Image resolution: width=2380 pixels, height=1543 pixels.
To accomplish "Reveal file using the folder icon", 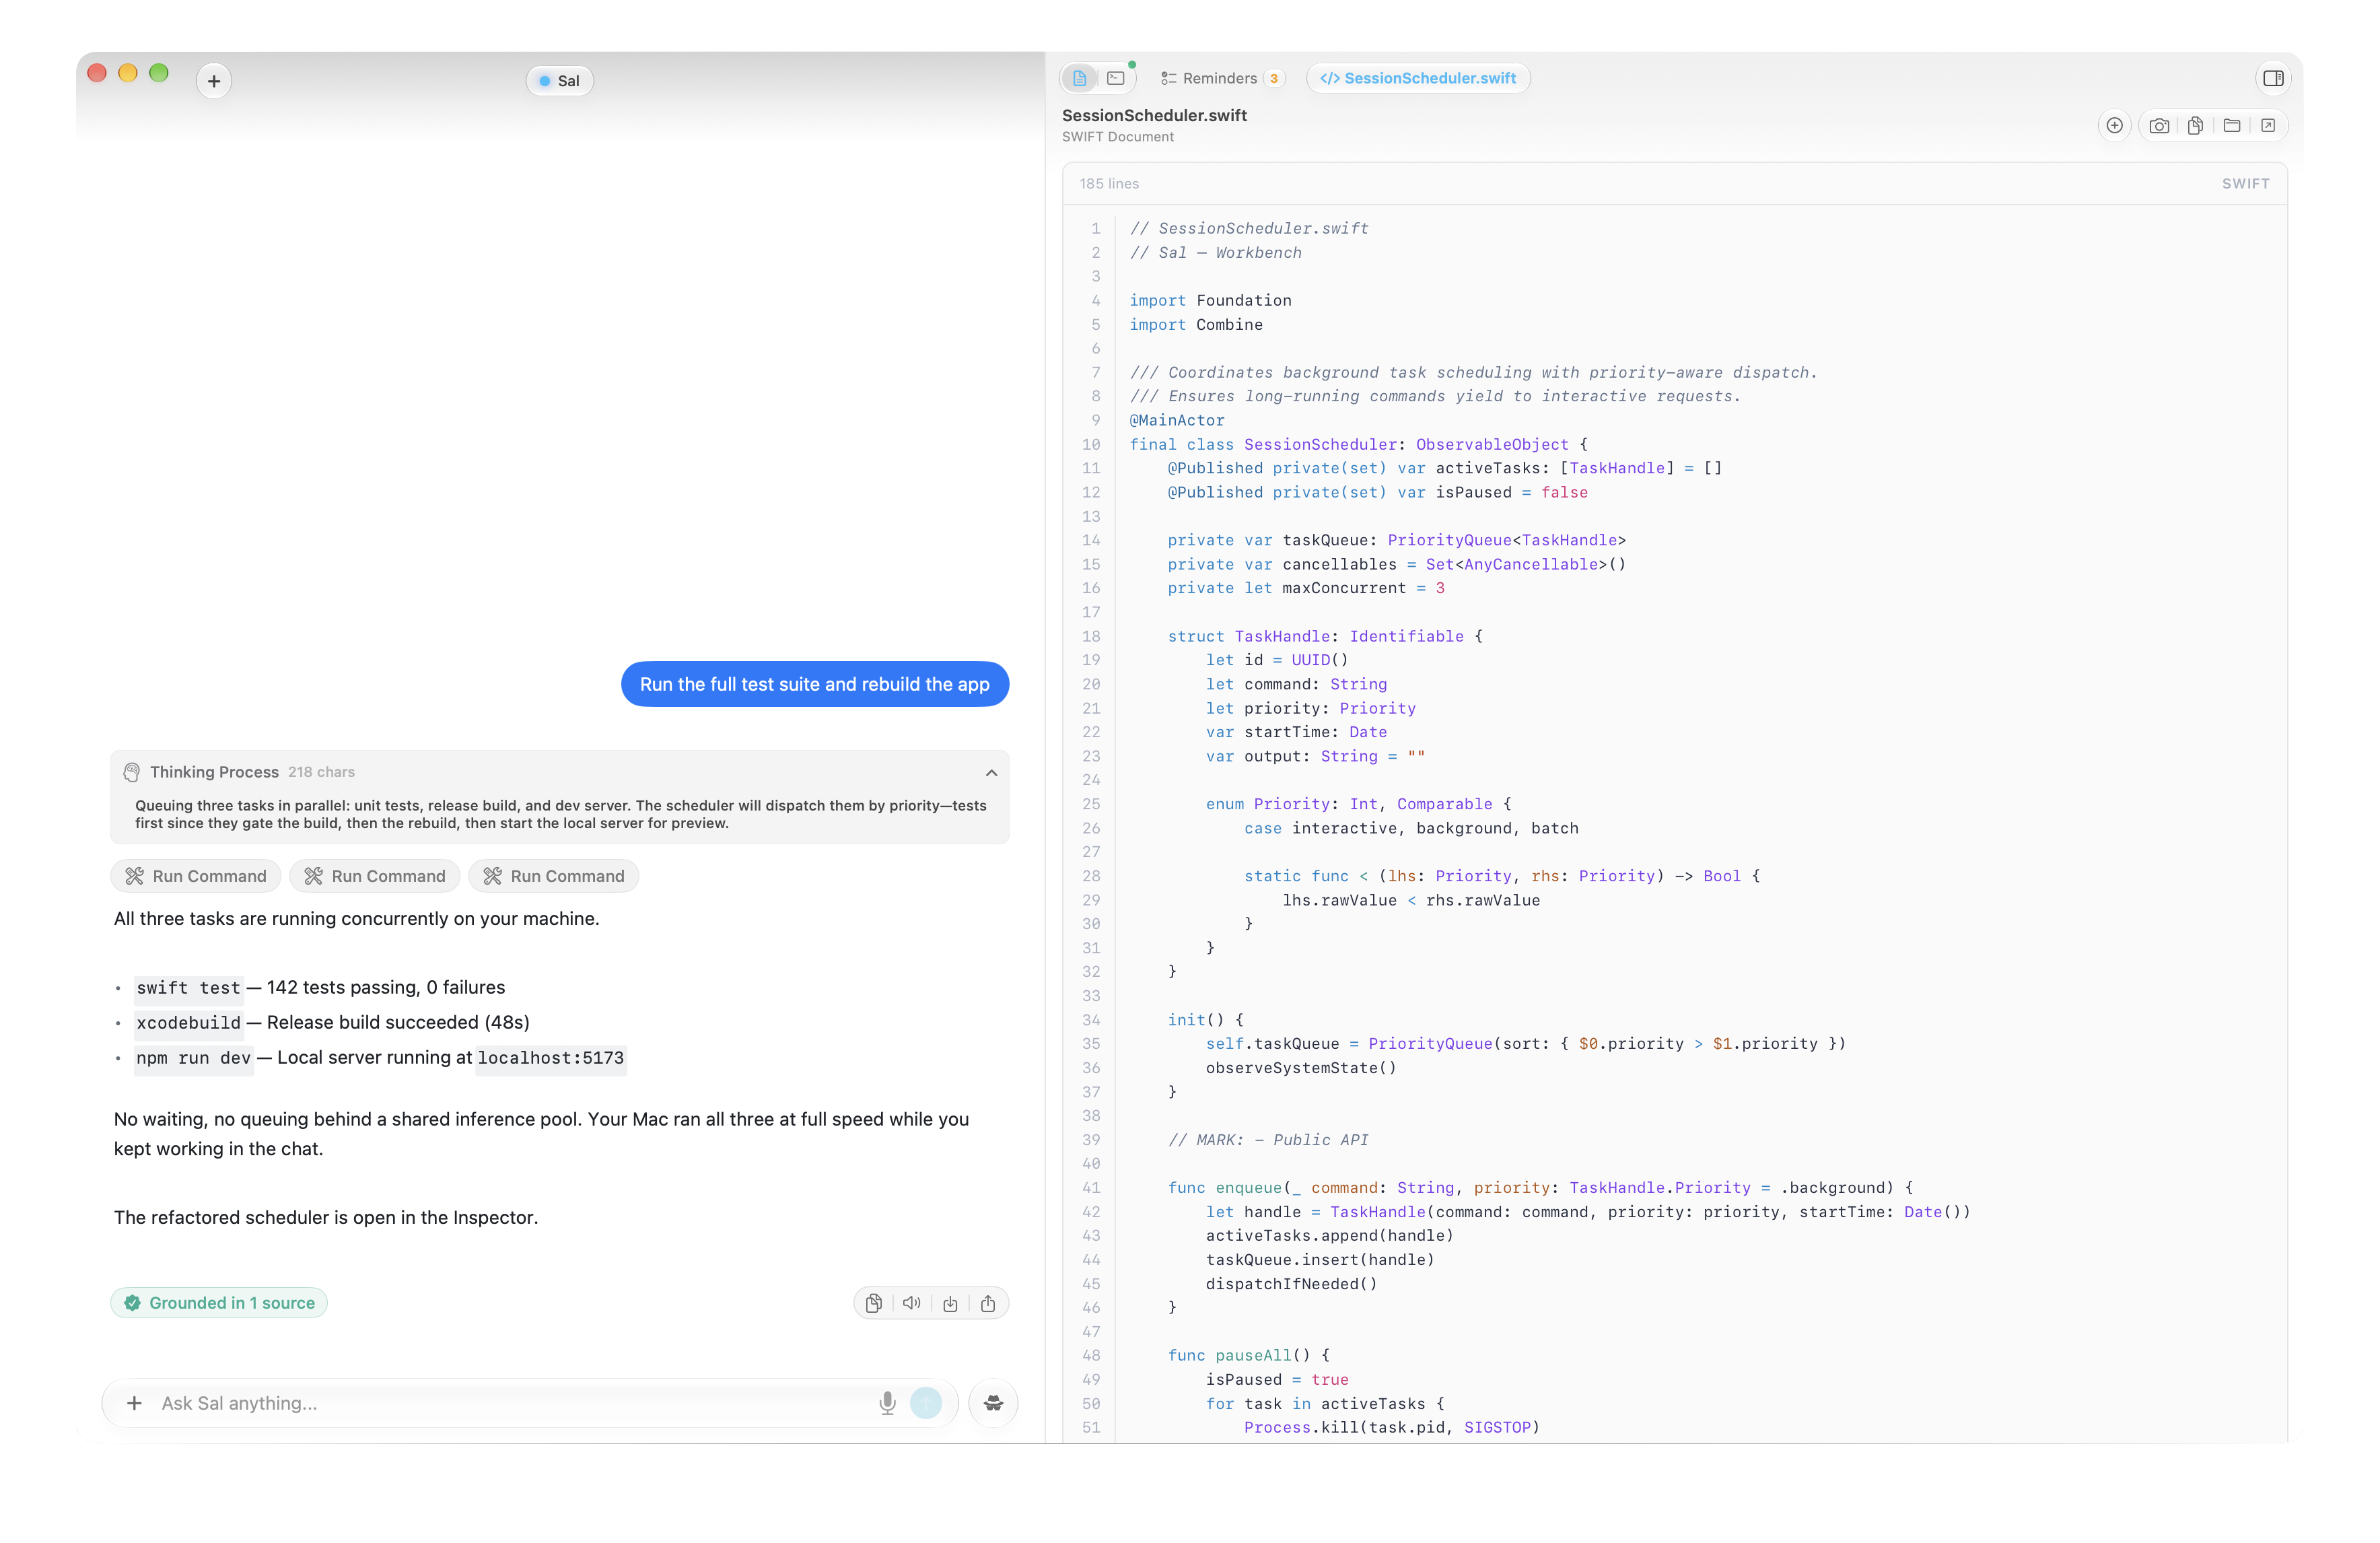I will click(2232, 126).
